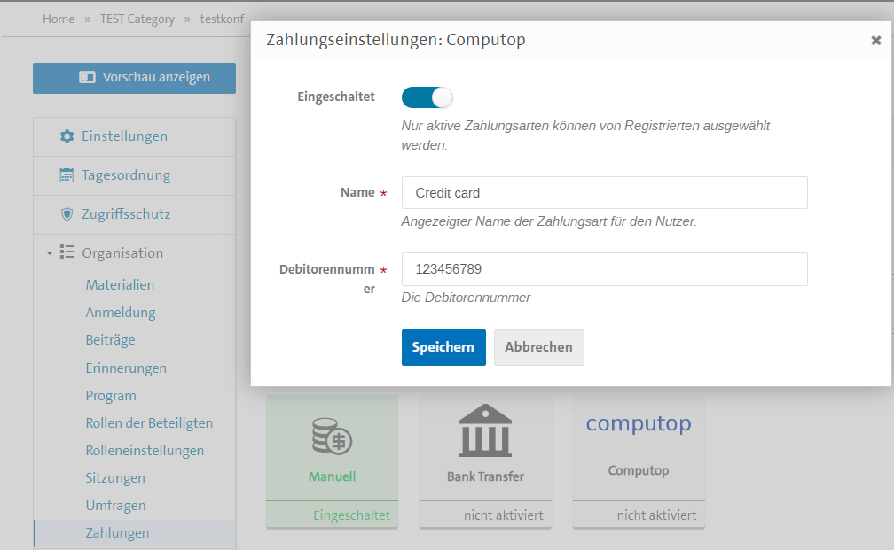Select the Manuell payment label
This screenshot has height=550, width=894.
click(x=332, y=476)
